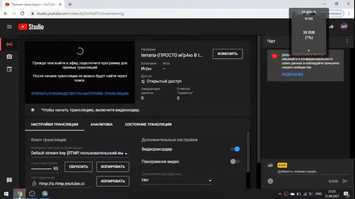Send the chat message arrow icon

pyautogui.click(x=345, y=181)
